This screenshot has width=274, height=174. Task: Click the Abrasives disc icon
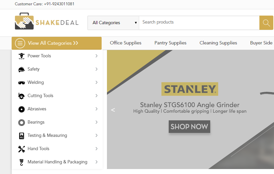pyautogui.click(x=22, y=109)
